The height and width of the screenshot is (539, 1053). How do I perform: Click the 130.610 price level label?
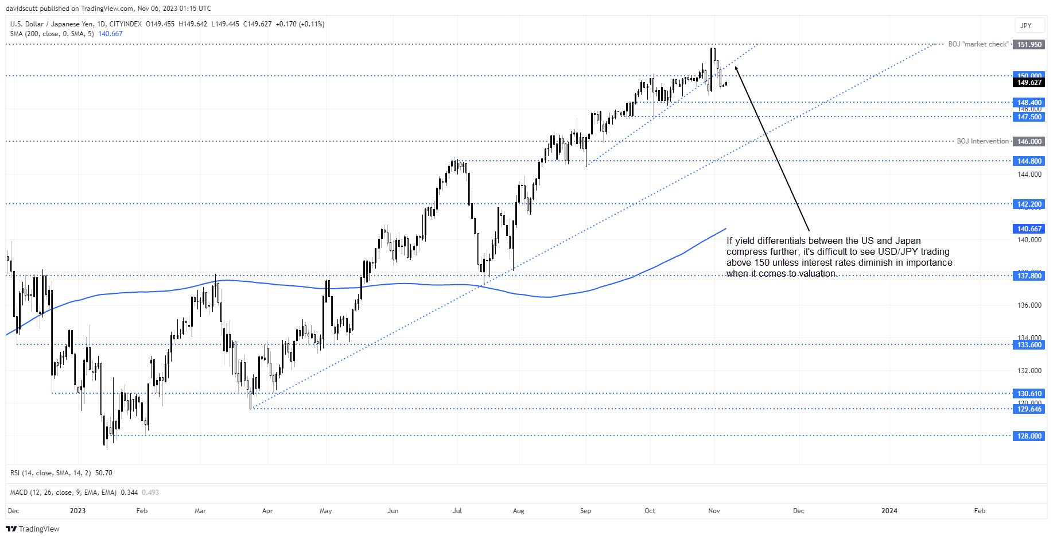click(1029, 394)
